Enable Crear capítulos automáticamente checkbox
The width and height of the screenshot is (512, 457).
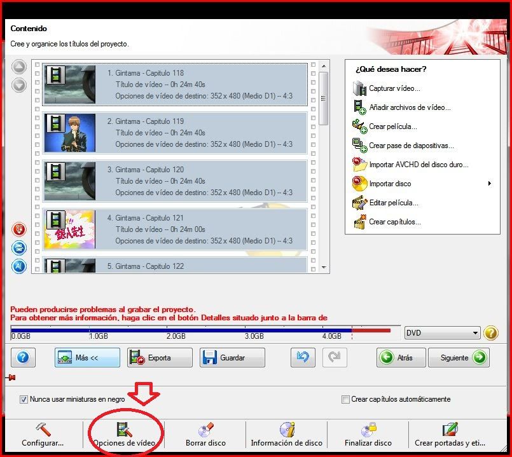pos(345,399)
